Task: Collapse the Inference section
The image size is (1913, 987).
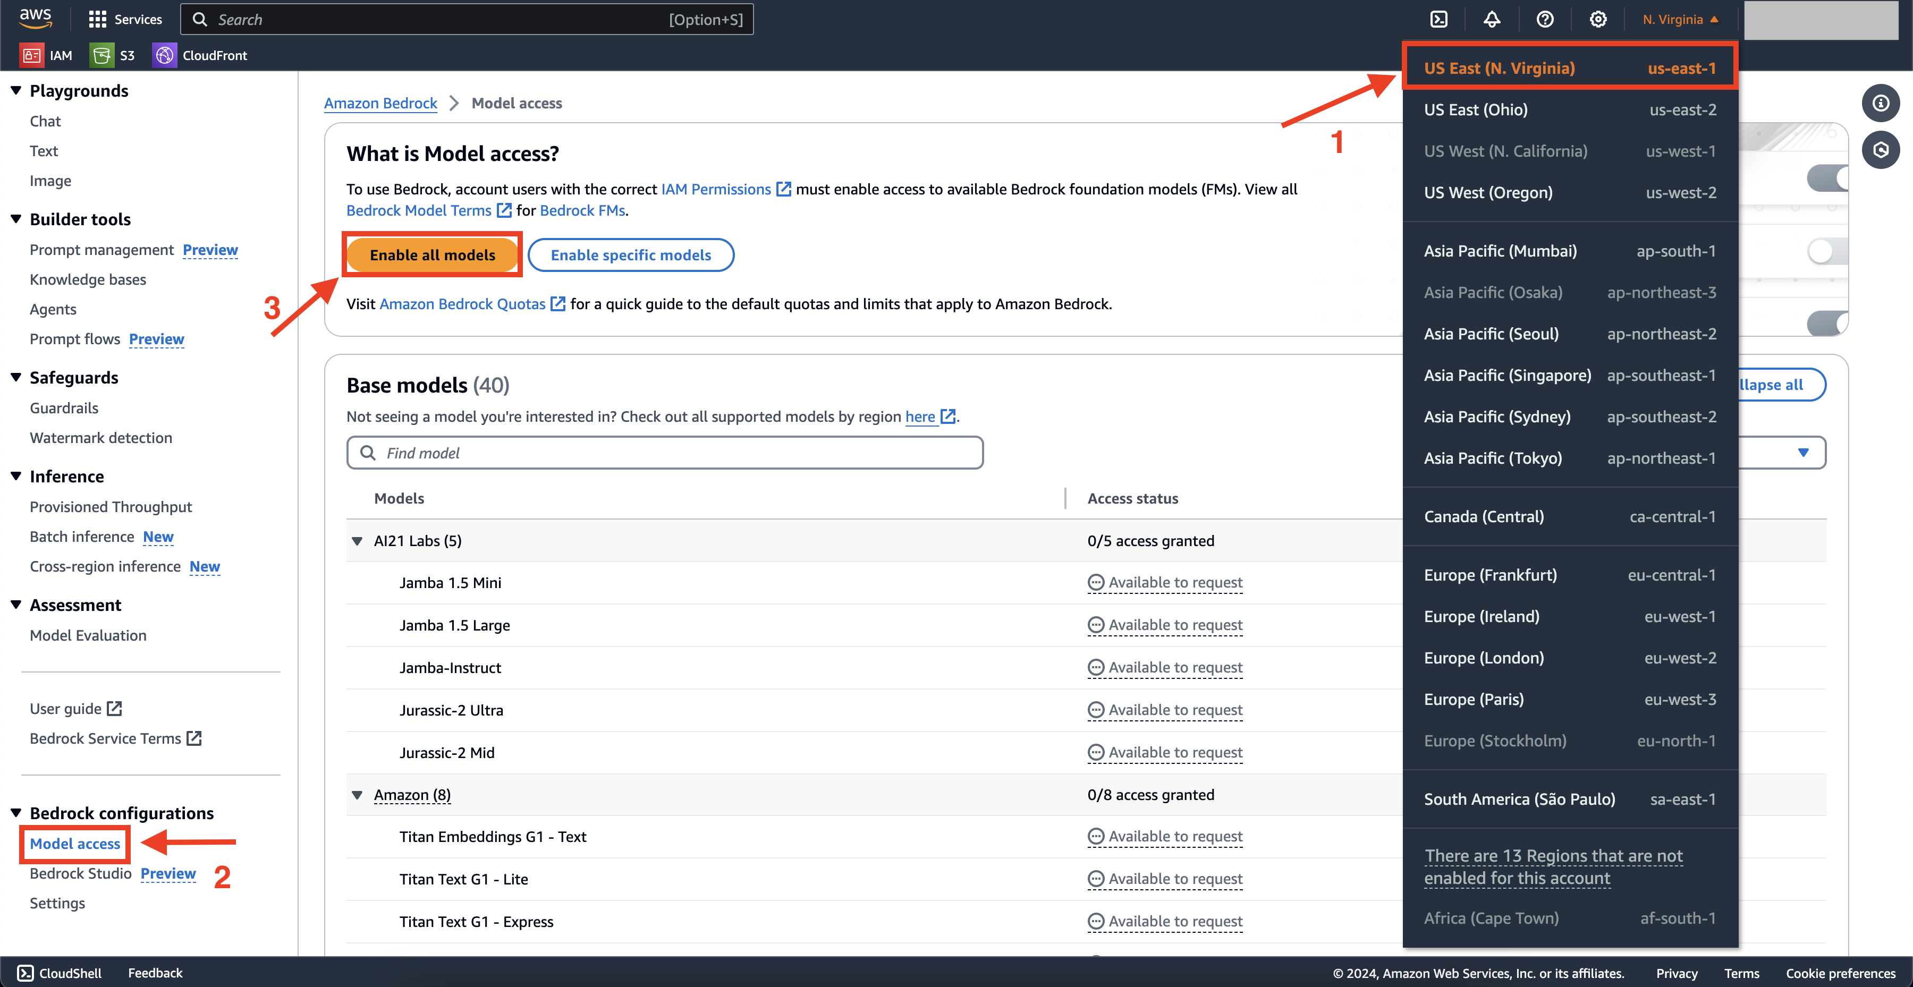Action: 15,475
